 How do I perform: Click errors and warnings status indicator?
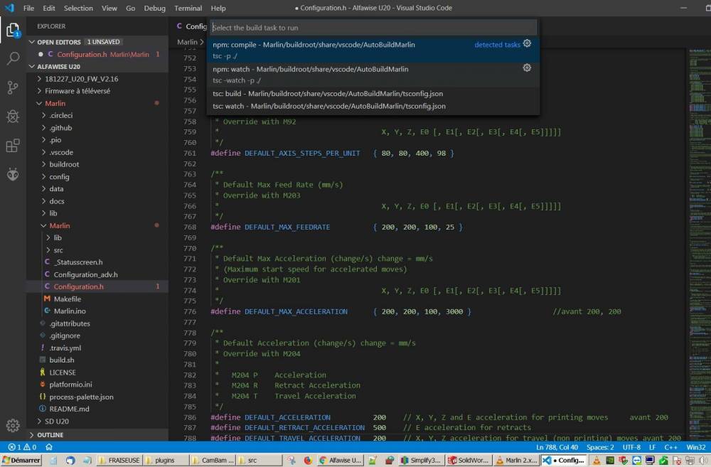click(x=21, y=448)
